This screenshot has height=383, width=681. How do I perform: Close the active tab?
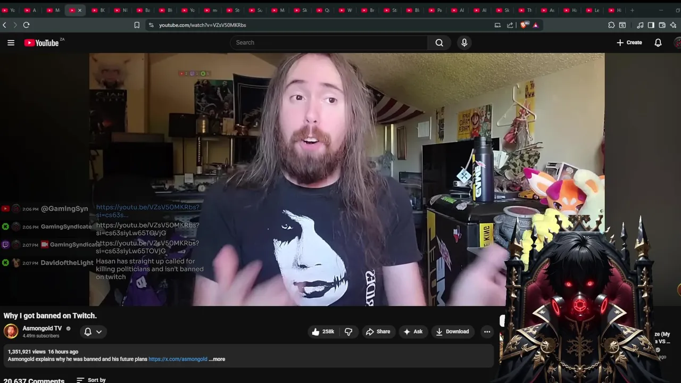(80, 10)
